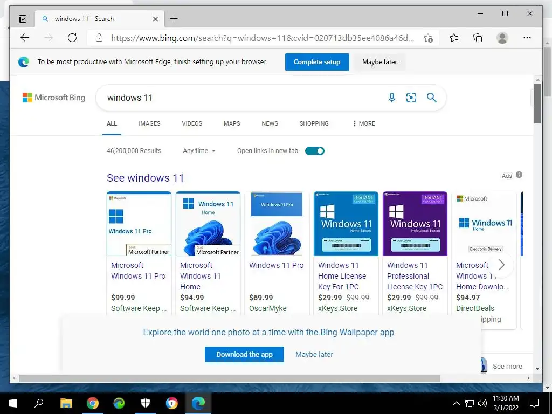Open the notification center icon

tap(534, 403)
